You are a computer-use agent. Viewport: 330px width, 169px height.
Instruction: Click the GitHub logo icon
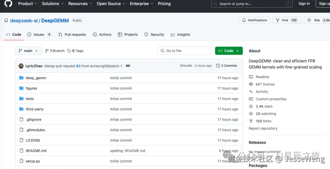(x=8, y=3)
